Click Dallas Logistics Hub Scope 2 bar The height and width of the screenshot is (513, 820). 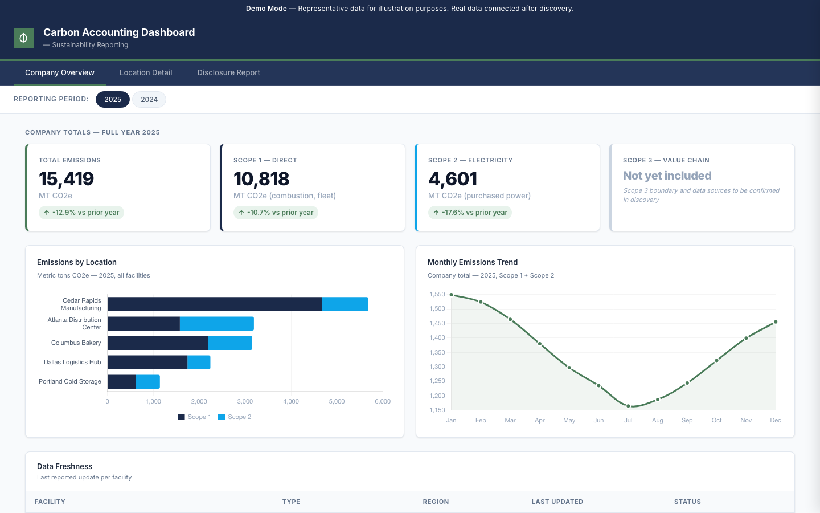(199, 363)
